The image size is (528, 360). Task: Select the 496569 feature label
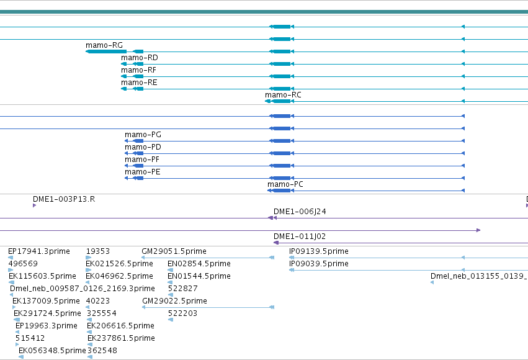click(23, 264)
